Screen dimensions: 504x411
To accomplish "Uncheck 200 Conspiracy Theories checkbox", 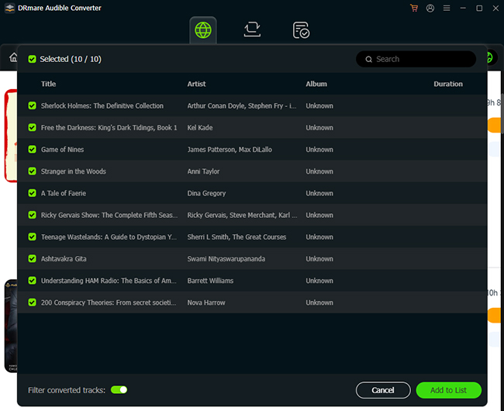I will [x=32, y=302].
